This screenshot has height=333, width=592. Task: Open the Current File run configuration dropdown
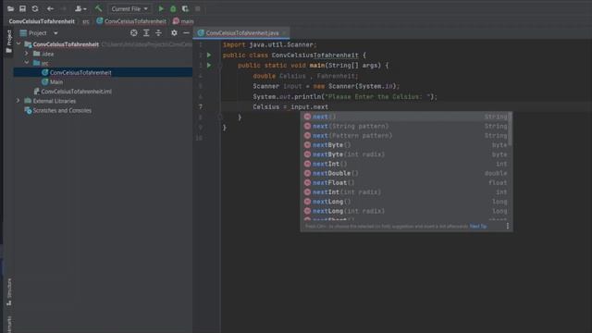click(129, 8)
